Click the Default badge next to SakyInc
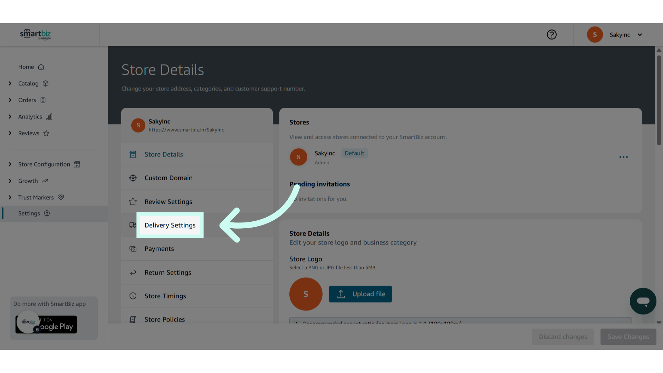 [x=354, y=153]
